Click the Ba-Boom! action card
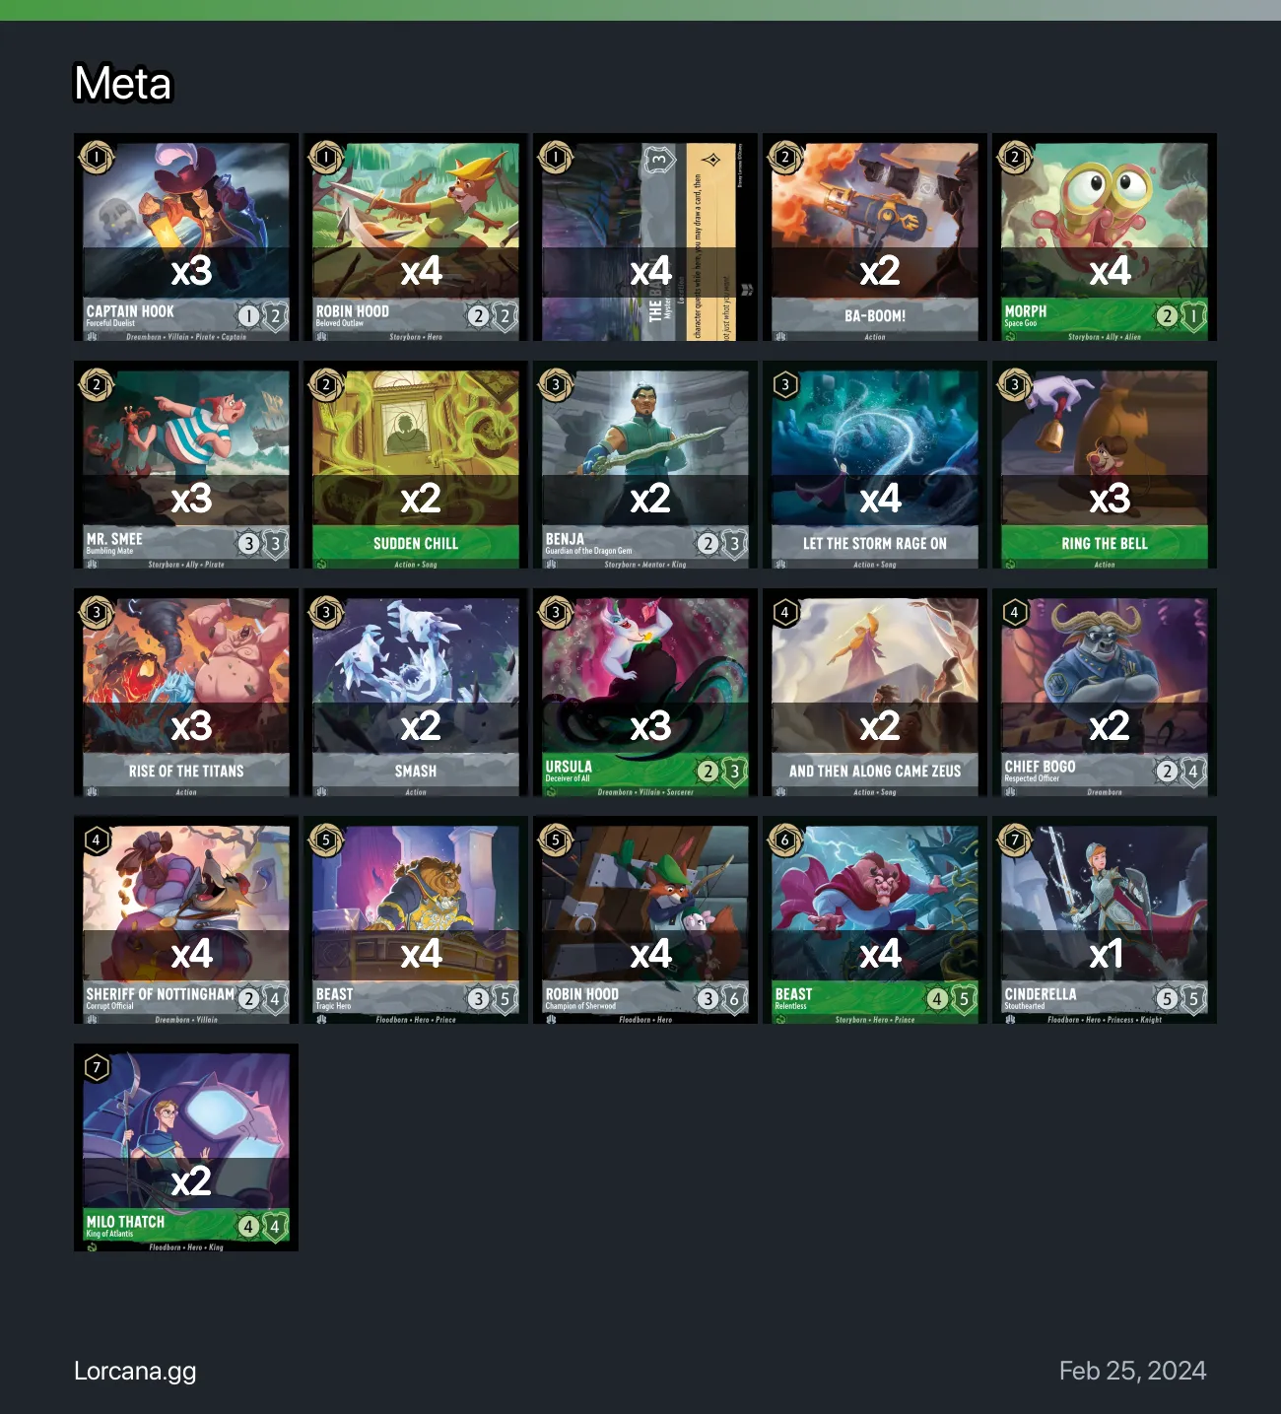1281x1414 pixels. (875, 237)
